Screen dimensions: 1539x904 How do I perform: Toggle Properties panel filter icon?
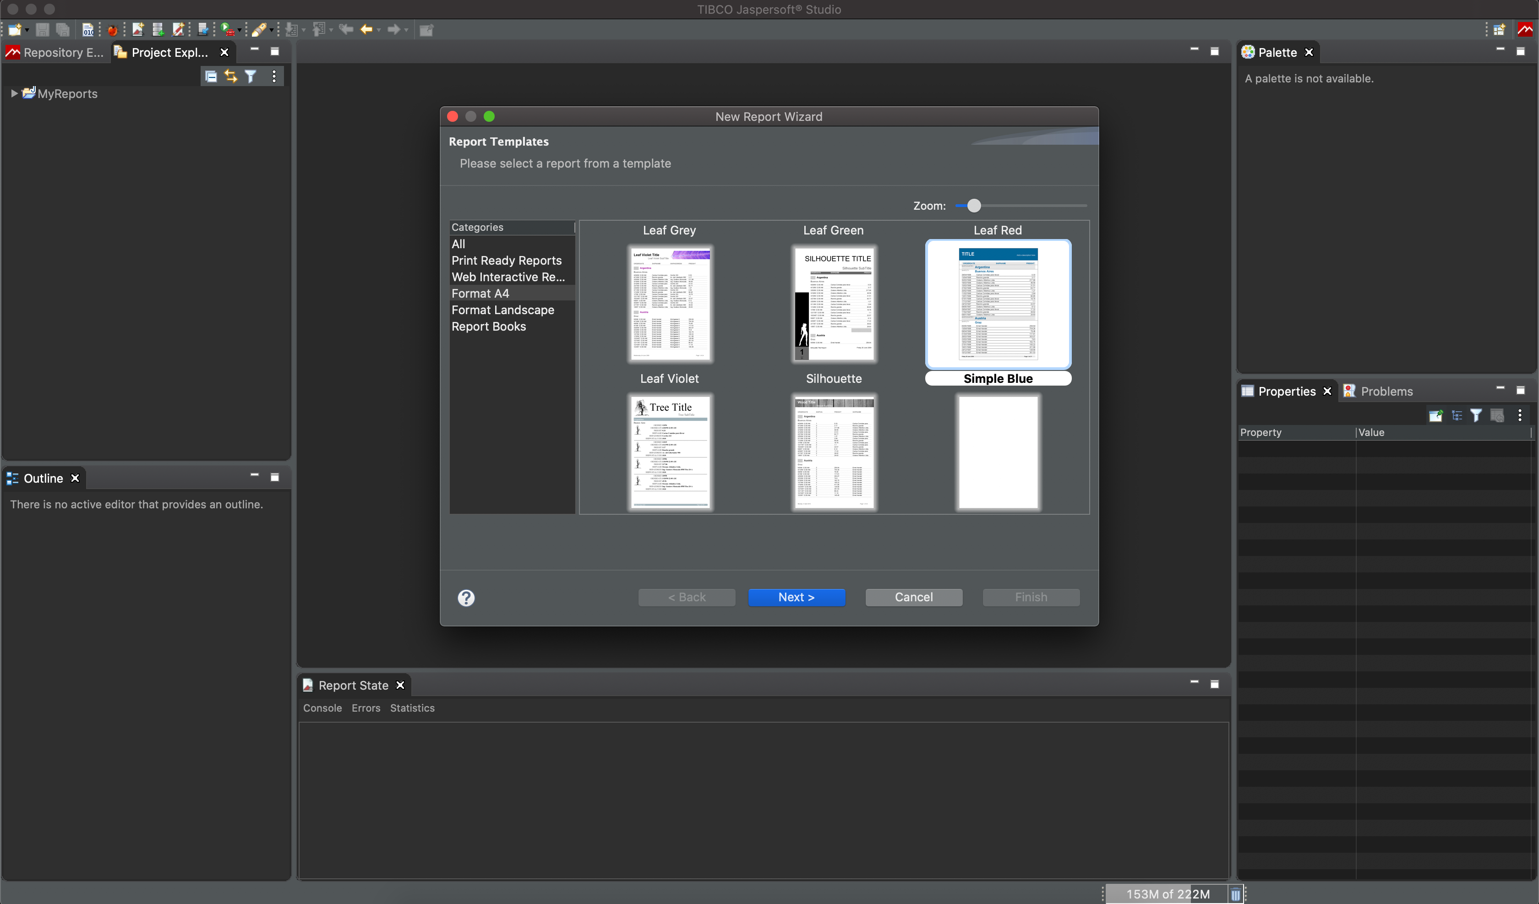tap(1476, 415)
